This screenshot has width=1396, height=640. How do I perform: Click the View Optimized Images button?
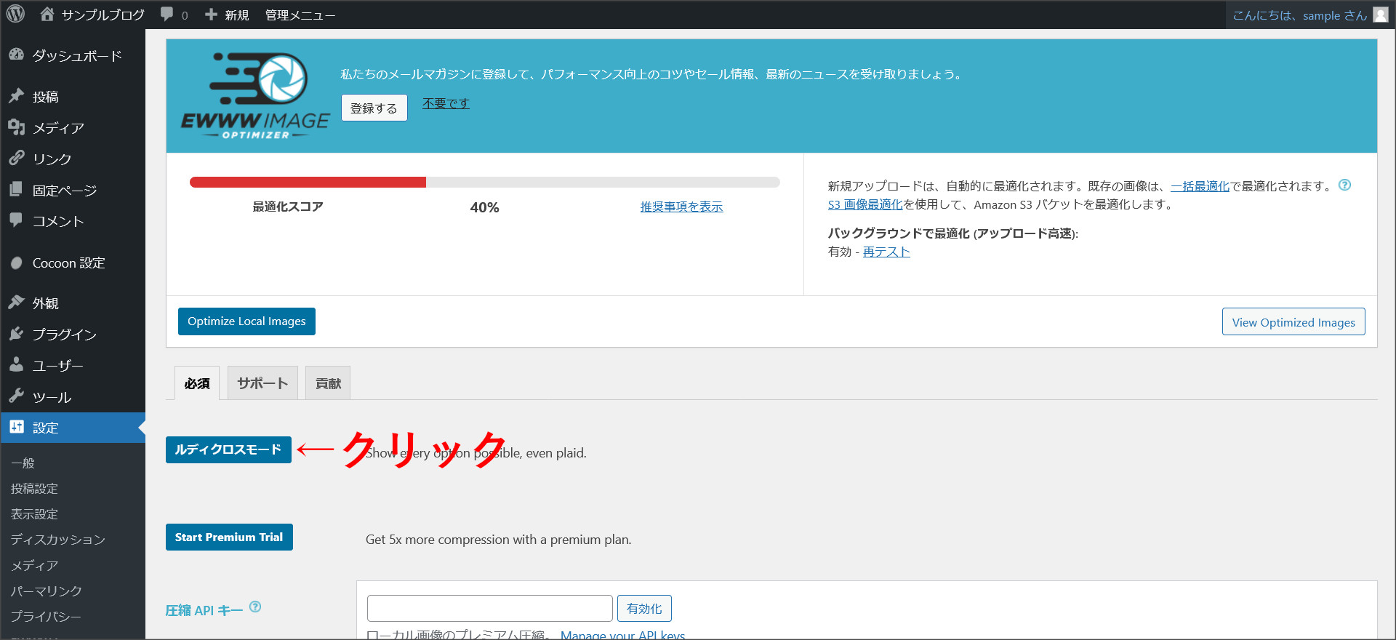click(x=1293, y=322)
